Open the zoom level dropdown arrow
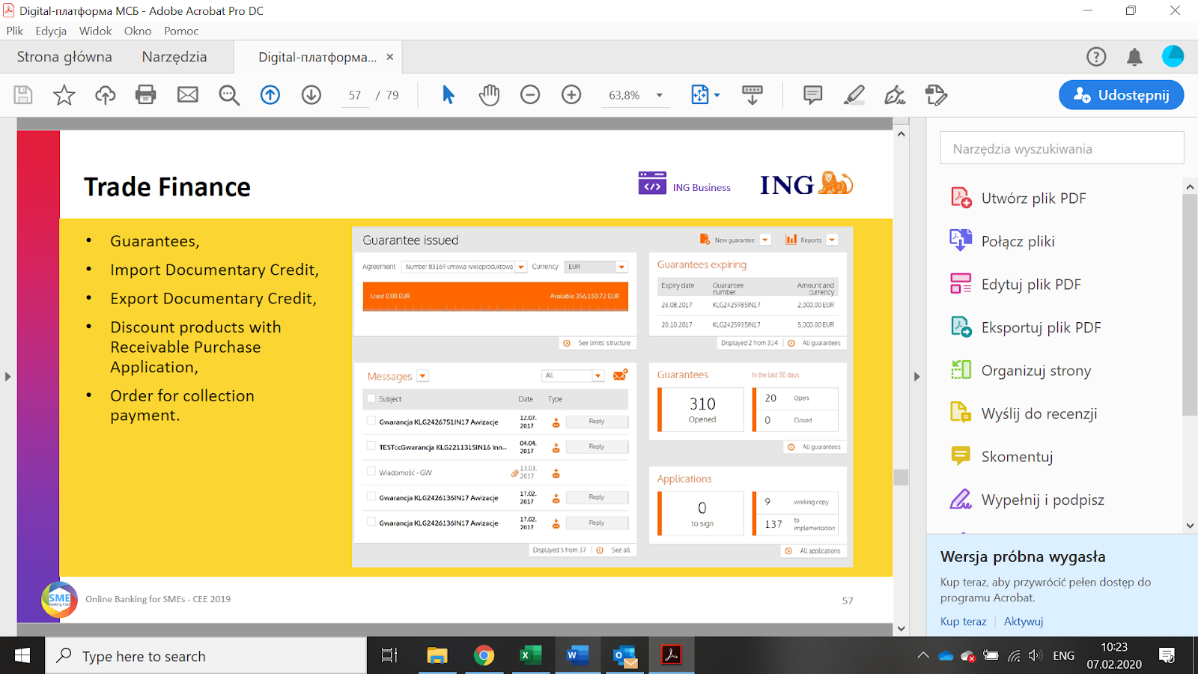Screen dimensions: 1198x674 660,95
